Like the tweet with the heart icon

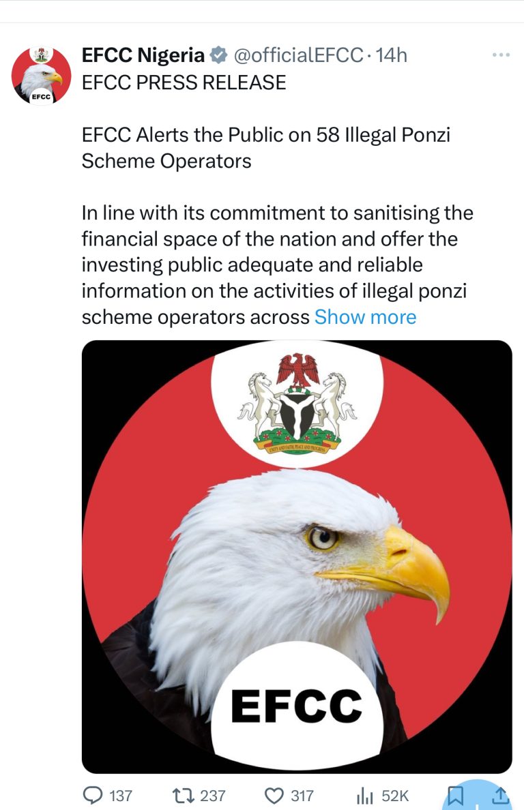274,795
